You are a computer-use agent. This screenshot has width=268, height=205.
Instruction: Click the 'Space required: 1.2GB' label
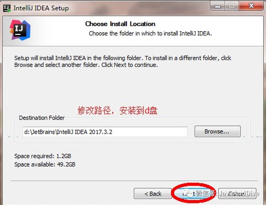click(x=43, y=156)
